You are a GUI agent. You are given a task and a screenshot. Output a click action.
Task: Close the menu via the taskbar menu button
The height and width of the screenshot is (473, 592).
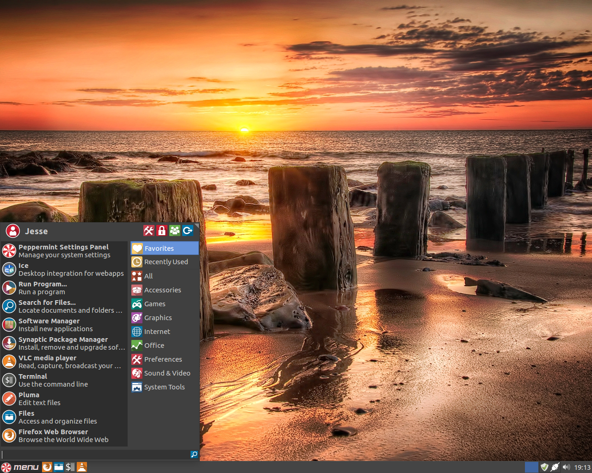click(x=20, y=467)
